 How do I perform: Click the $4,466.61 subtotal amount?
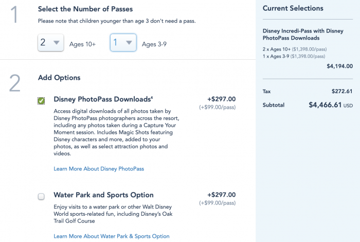point(325,105)
